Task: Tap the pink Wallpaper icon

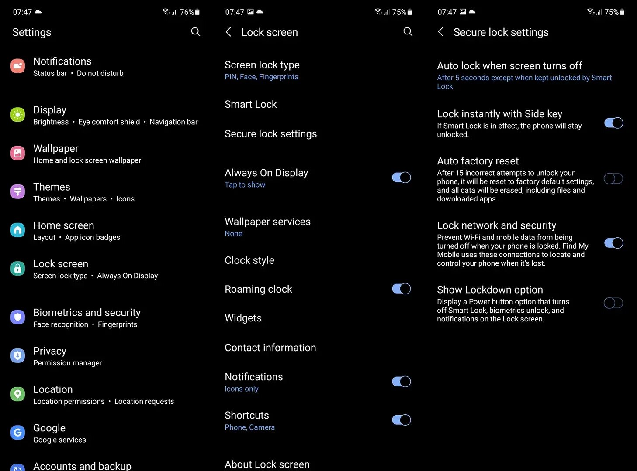Action: 17,154
